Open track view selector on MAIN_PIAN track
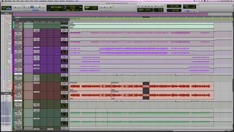Viewport: 234px width, 132px height. click(x=18, y=51)
